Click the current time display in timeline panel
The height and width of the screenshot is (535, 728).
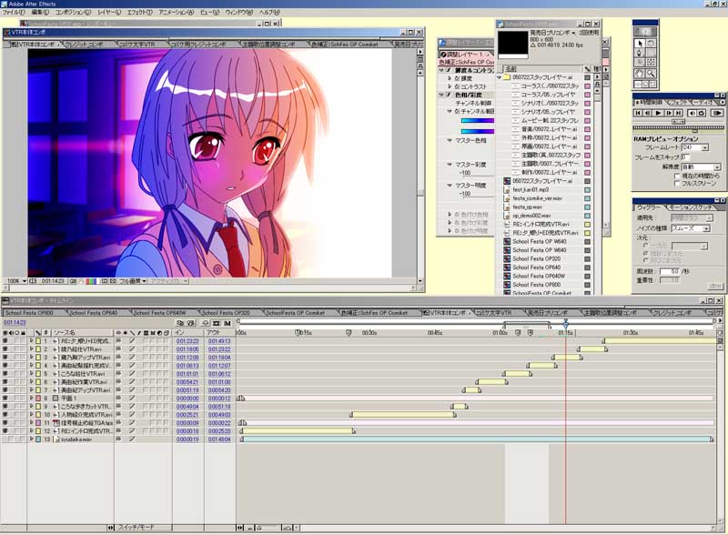[15, 323]
